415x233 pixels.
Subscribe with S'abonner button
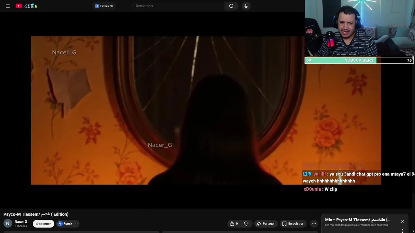[x=43, y=224]
